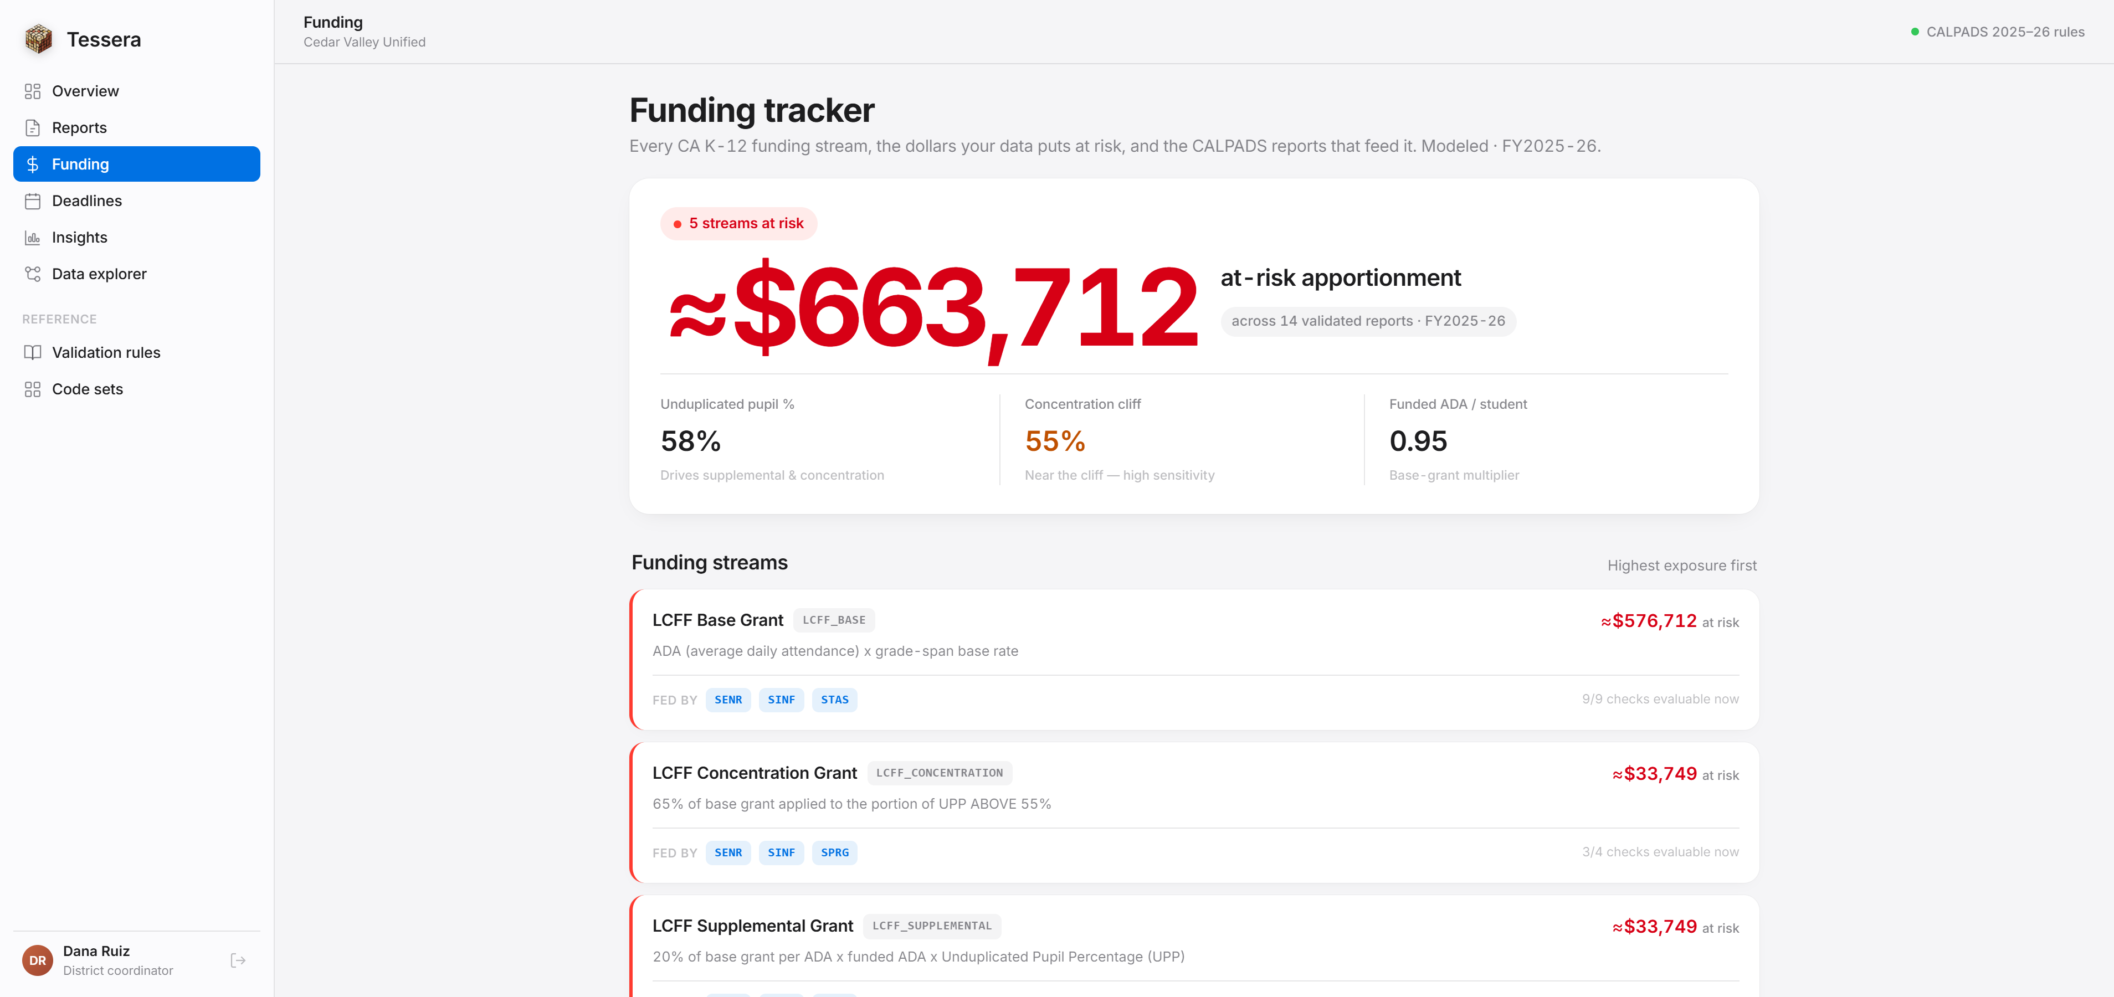Screen dimensions: 2114x997
Task: Click the Validation rules book icon
Action: pyautogui.click(x=33, y=353)
